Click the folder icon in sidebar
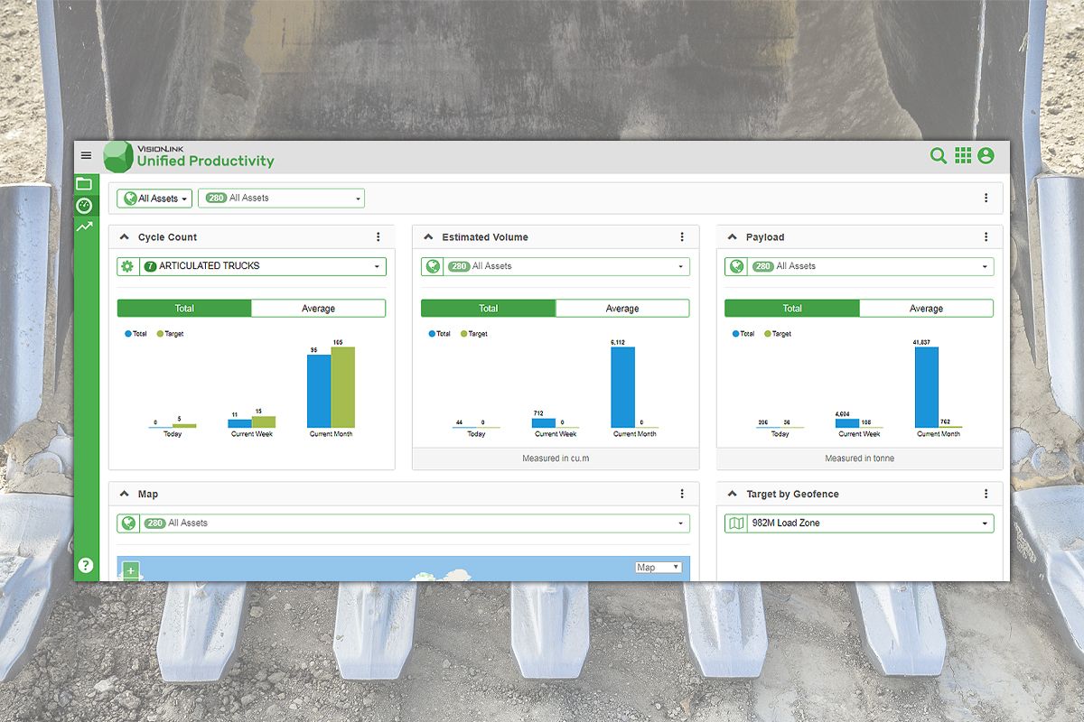This screenshot has width=1084, height=722. [x=84, y=183]
